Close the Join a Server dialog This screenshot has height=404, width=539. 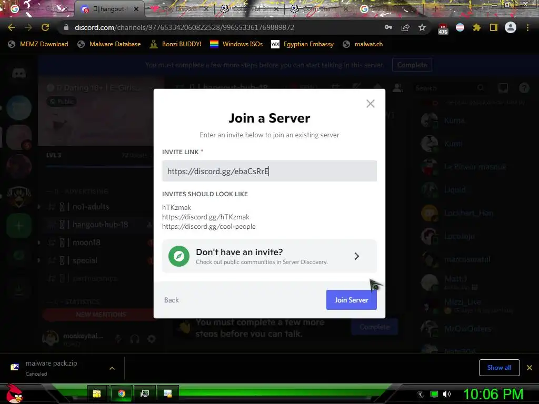[370, 104]
